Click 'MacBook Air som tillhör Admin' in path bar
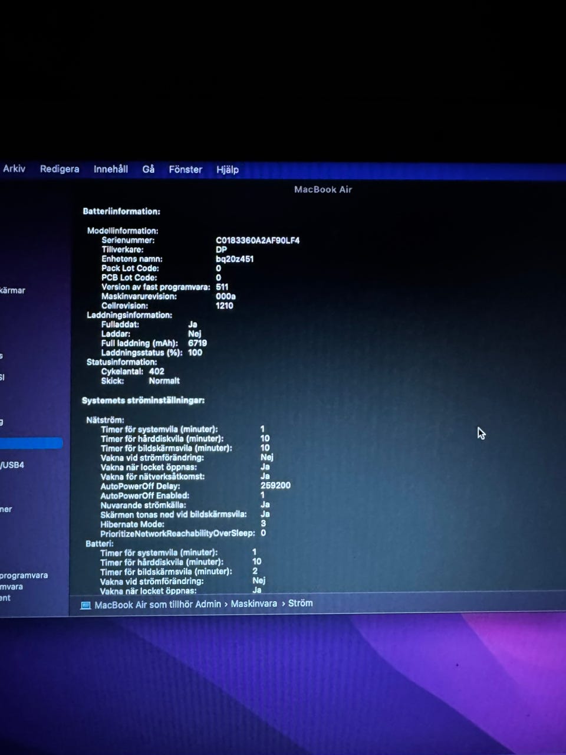The width and height of the screenshot is (566, 755). 157,605
